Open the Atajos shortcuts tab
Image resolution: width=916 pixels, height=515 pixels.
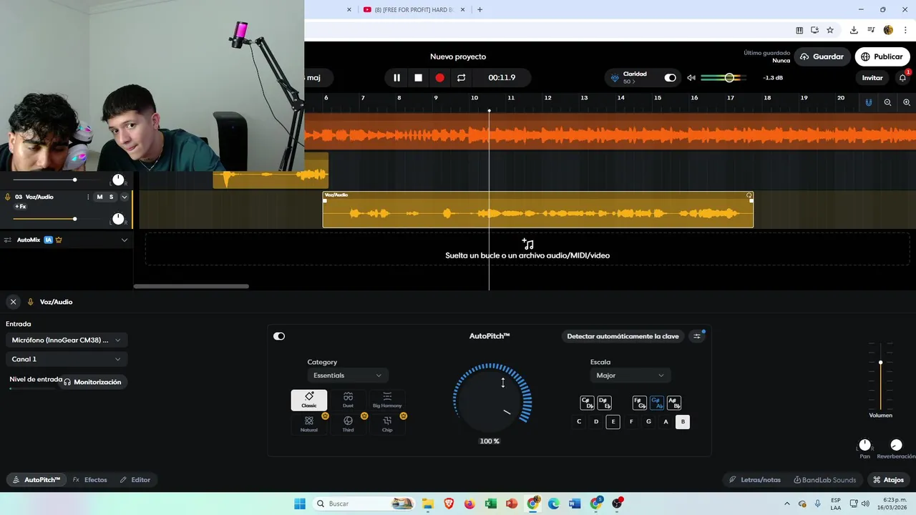(x=888, y=480)
